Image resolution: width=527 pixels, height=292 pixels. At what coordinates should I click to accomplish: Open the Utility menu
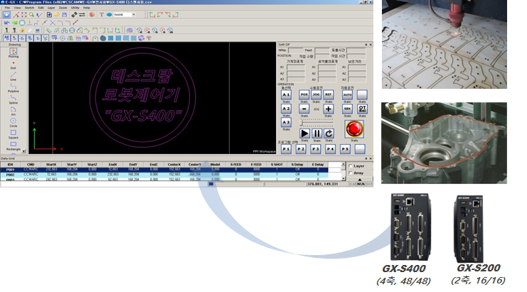(x=74, y=7)
